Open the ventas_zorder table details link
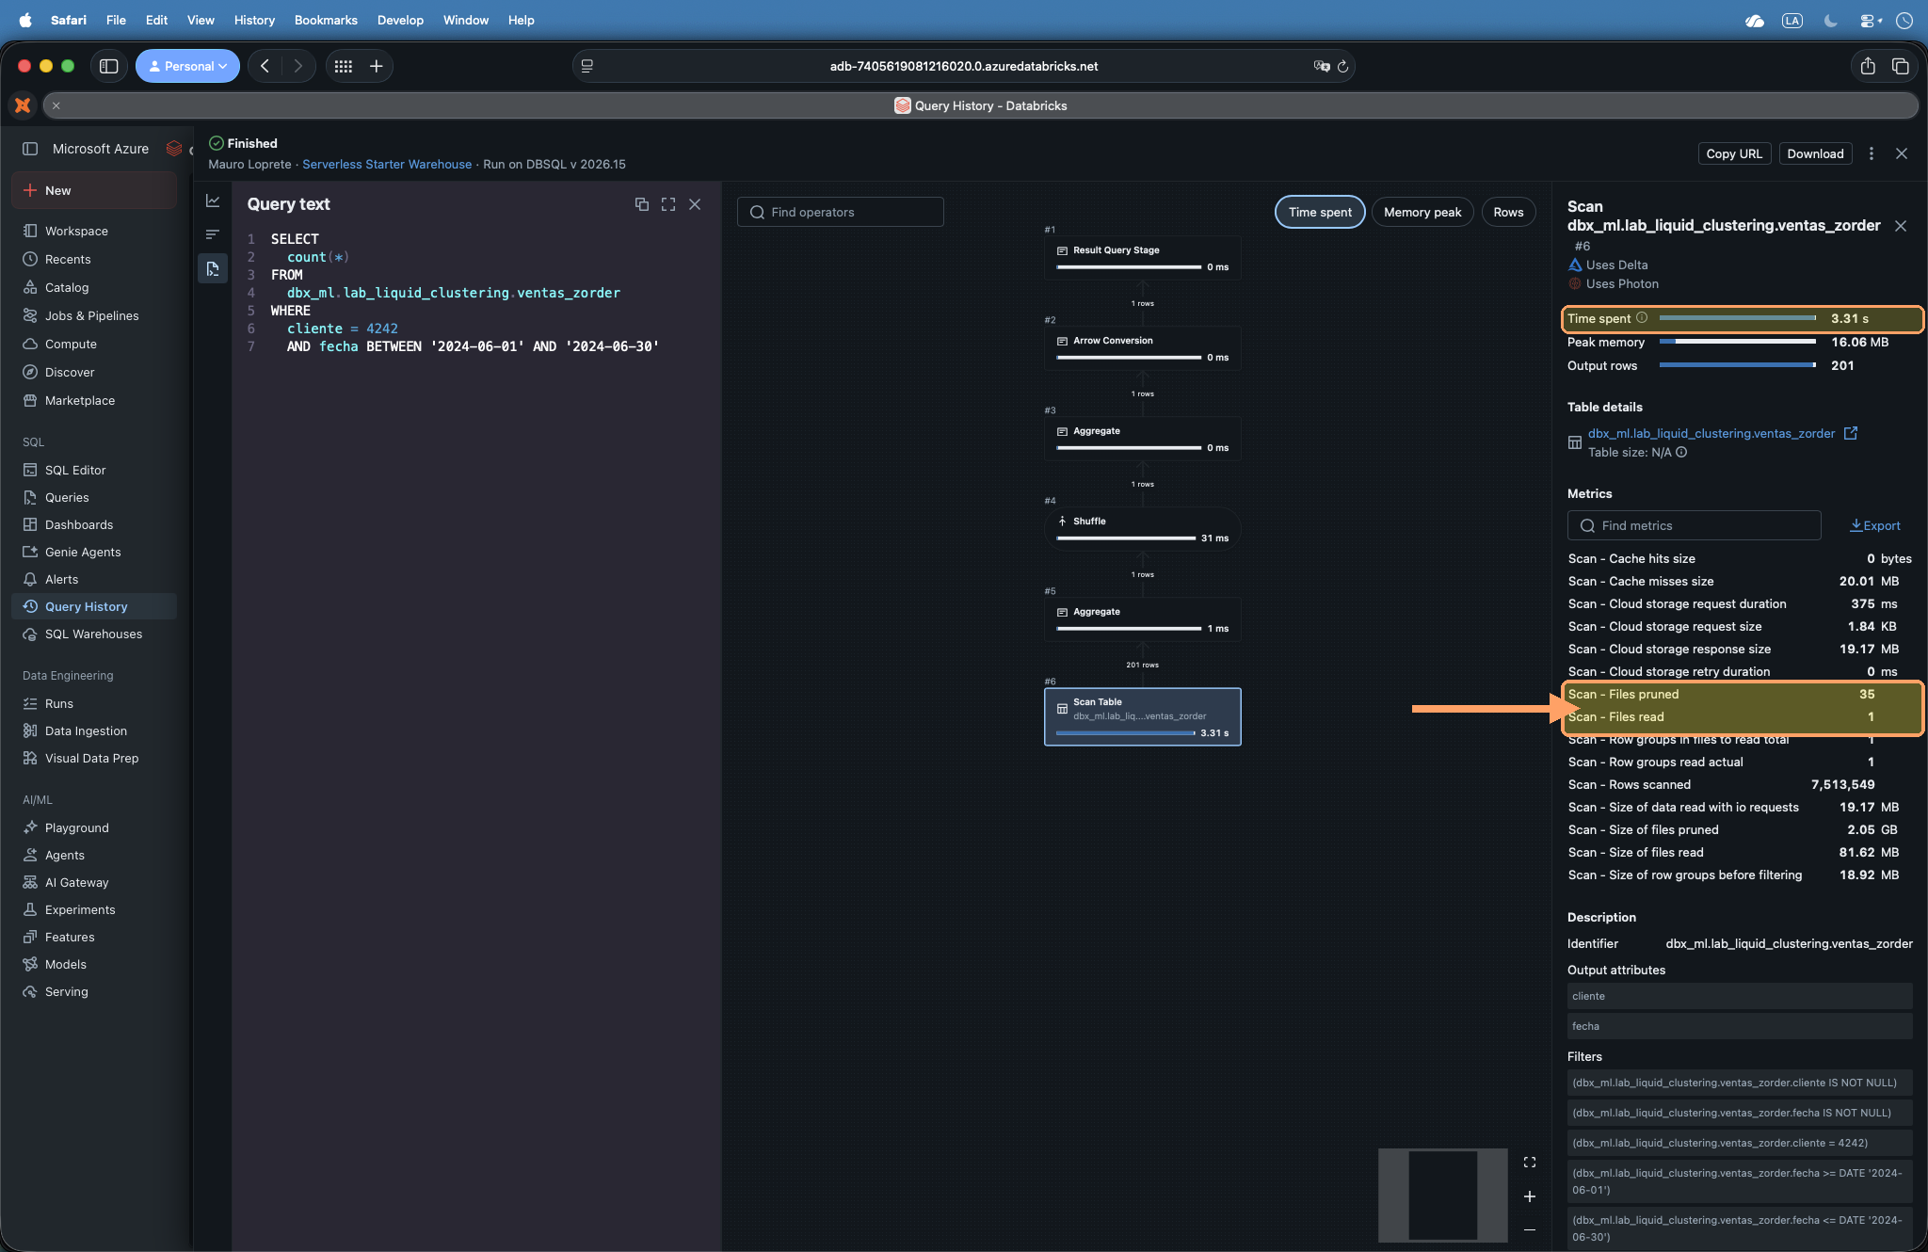Screen dimensions: 1928x1252 [x=1711, y=433]
